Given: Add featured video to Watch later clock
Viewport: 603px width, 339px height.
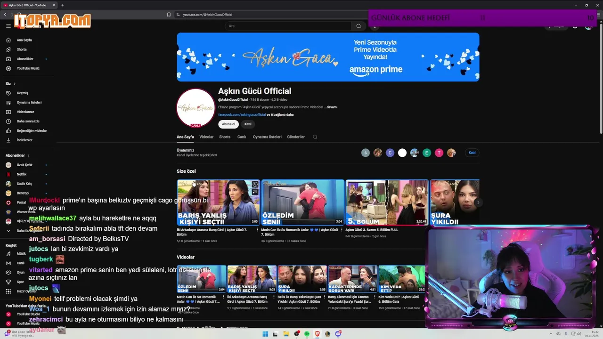Looking at the screenshot, I should pyautogui.click(x=255, y=185).
